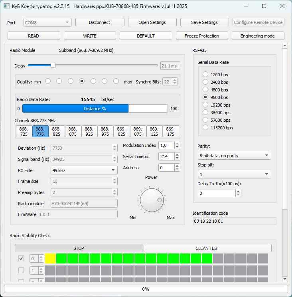Image resolution: width=292 pixels, height=297 pixels.
Task: Click the Distance % progress bar
Action: (95, 109)
